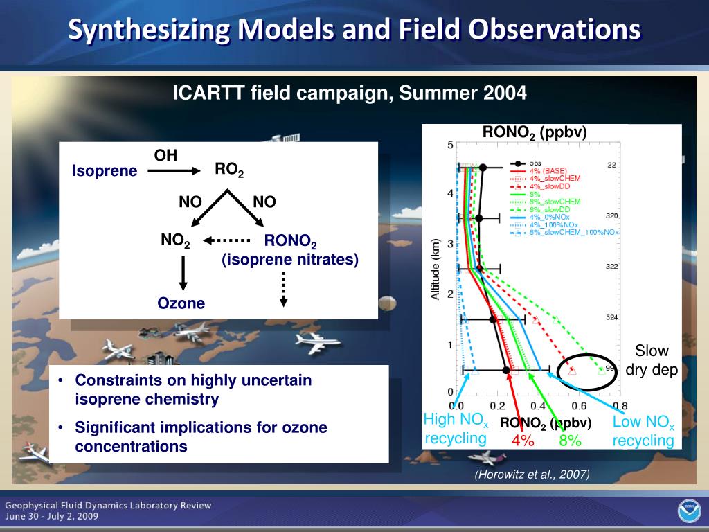
Task: Click the '(Horowitz et al., 2007)' citation
Action: pyautogui.click(x=532, y=474)
